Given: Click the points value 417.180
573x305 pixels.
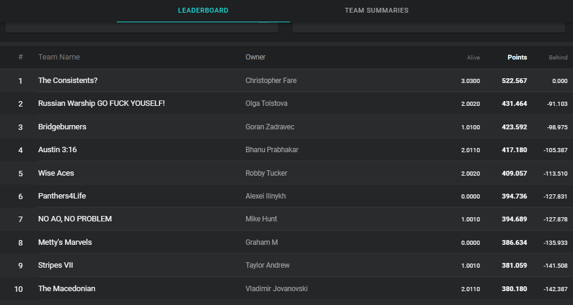Looking at the screenshot, I should tap(515, 150).
